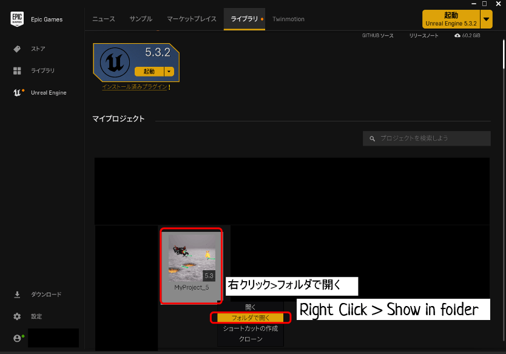
Task: Click the Unreal Engine sidebar label
Action: tap(49, 93)
